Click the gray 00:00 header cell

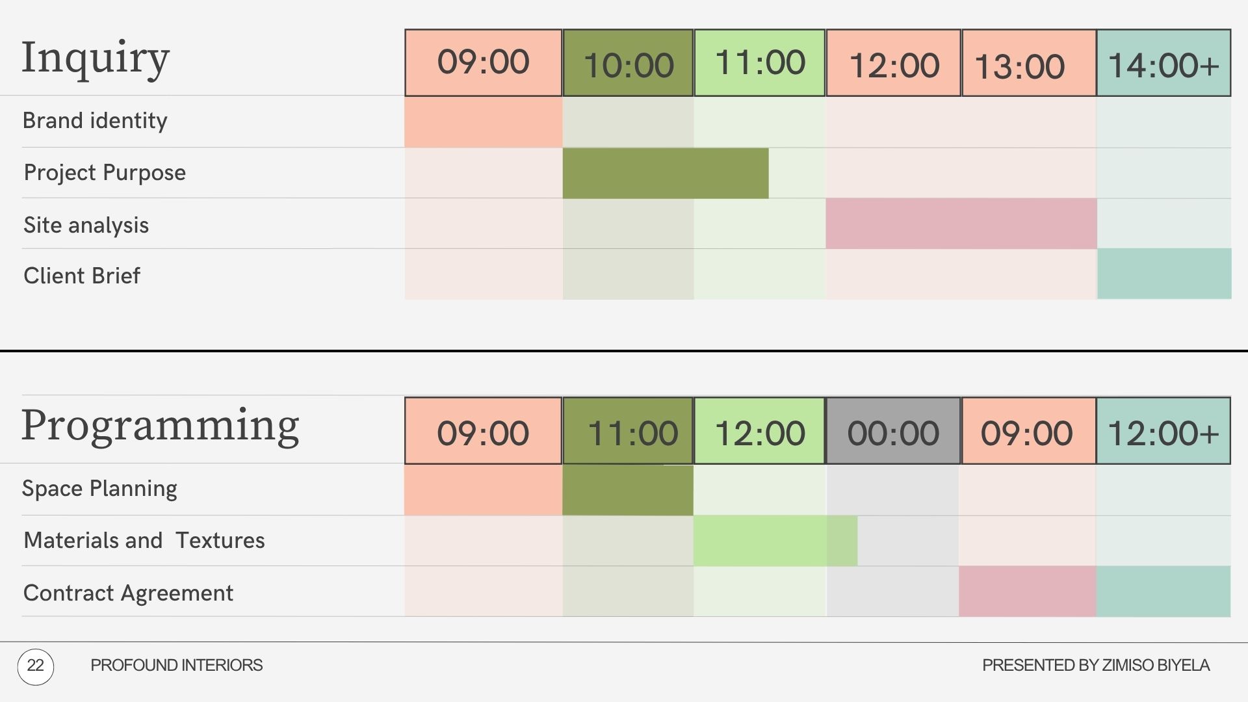tap(893, 431)
